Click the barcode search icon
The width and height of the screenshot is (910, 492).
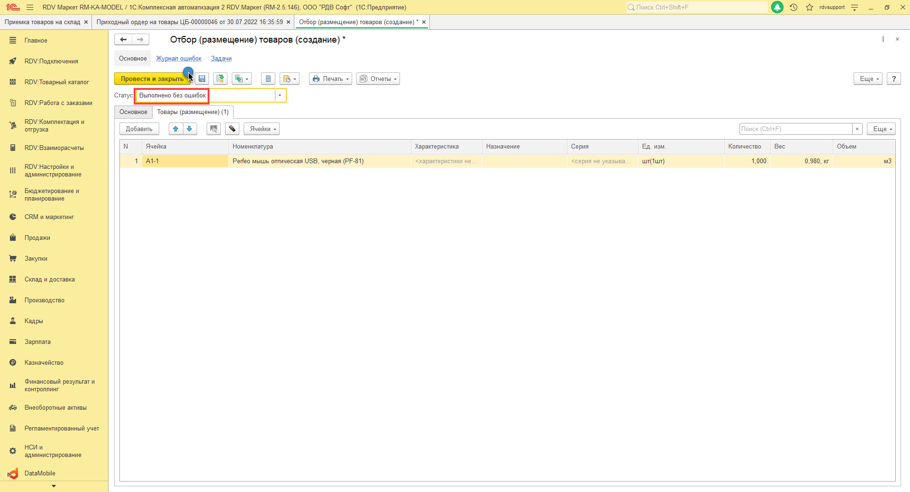(214, 129)
